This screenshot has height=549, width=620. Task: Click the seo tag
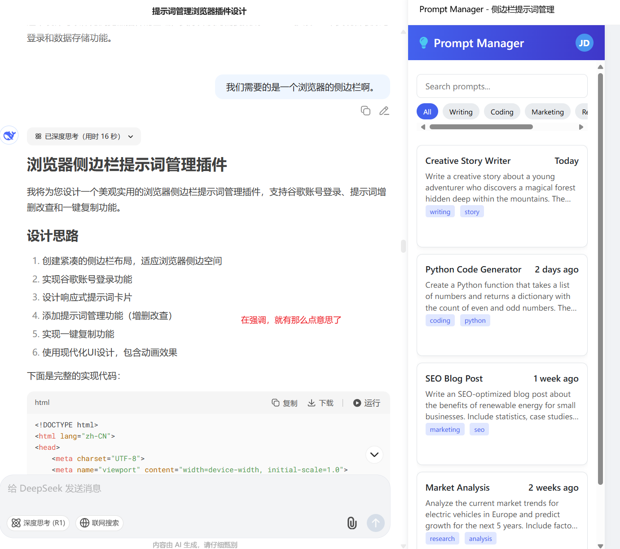click(x=479, y=430)
